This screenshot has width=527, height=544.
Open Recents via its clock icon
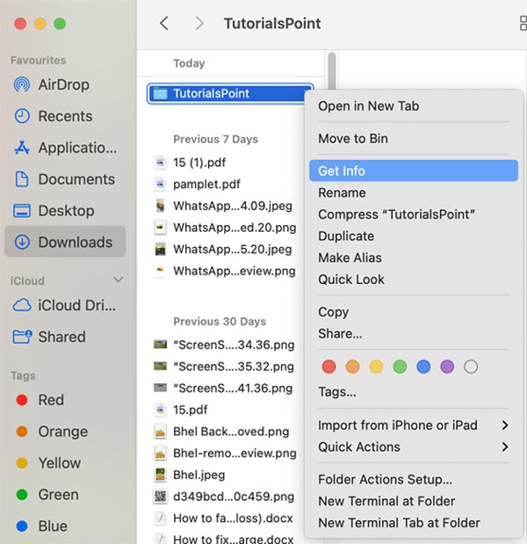tap(22, 116)
